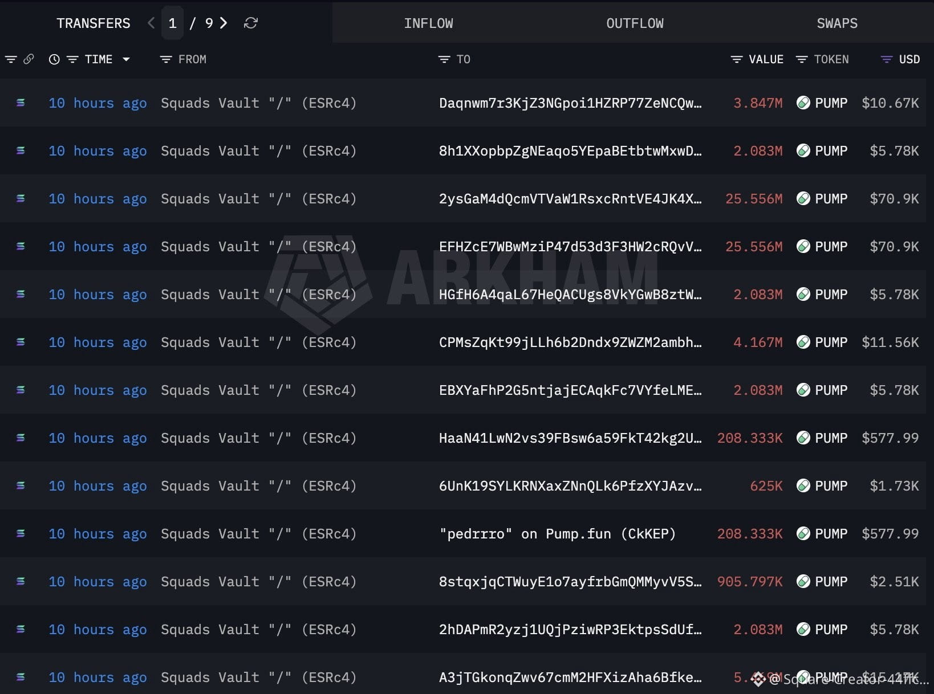Open Squads Vault sender in pedrrro row
This screenshot has height=694, width=934.
259,534
